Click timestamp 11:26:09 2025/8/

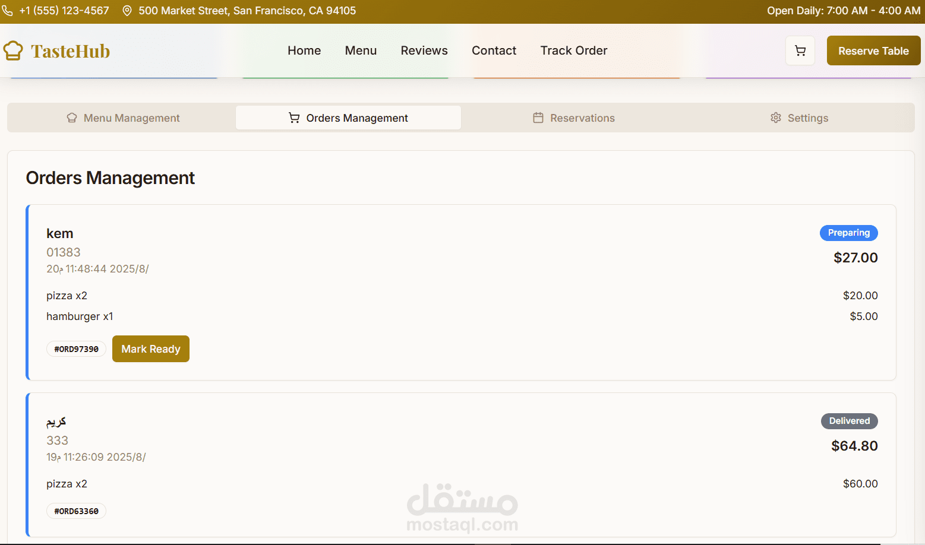(x=96, y=457)
